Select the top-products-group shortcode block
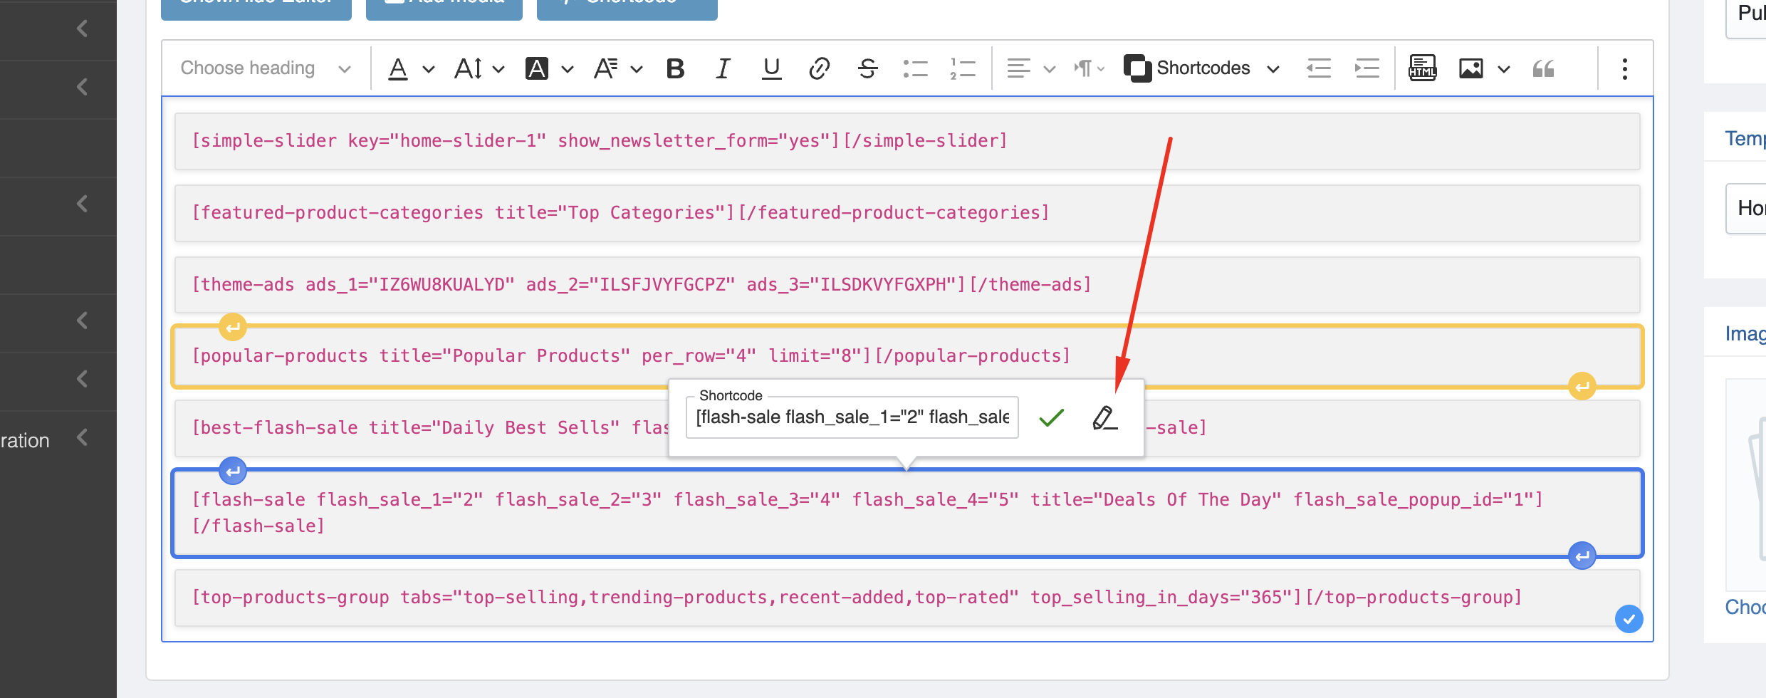1766x698 pixels. coord(907,598)
